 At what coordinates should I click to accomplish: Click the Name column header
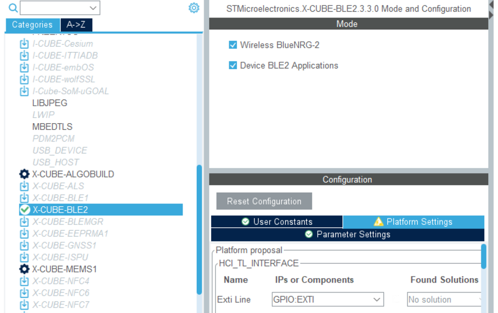point(236,280)
